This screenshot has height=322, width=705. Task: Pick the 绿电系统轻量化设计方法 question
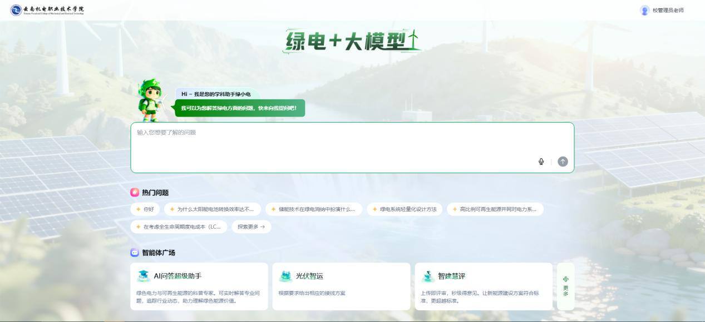[405, 209]
